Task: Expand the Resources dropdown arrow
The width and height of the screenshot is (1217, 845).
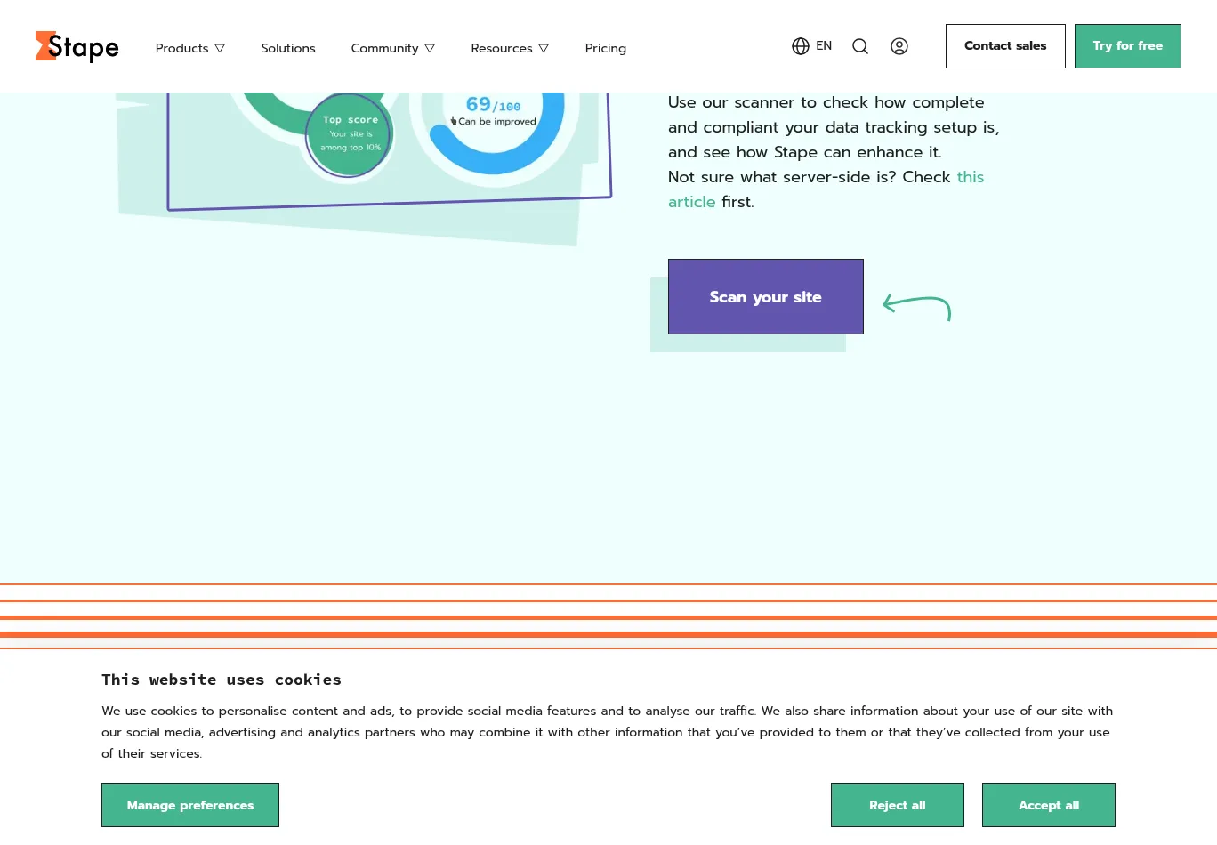Action: [544, 48]
